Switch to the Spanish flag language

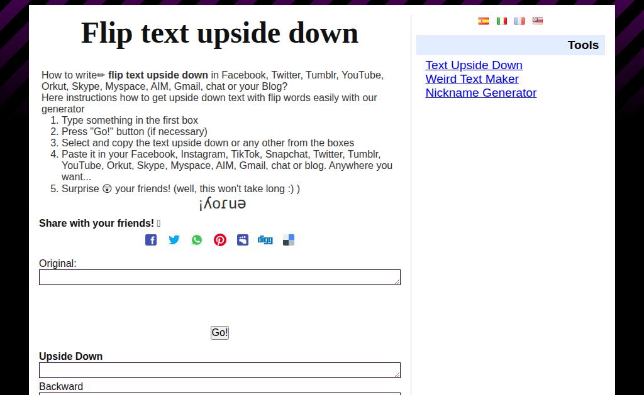tap(484, 21)
